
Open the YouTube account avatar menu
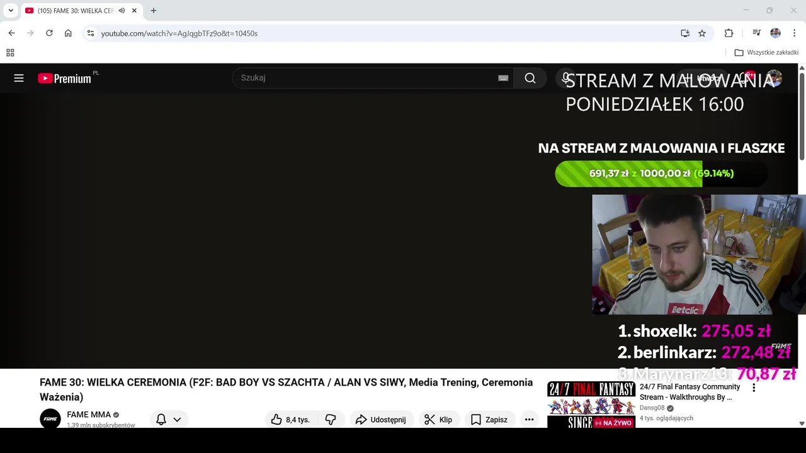pos(774,78)
